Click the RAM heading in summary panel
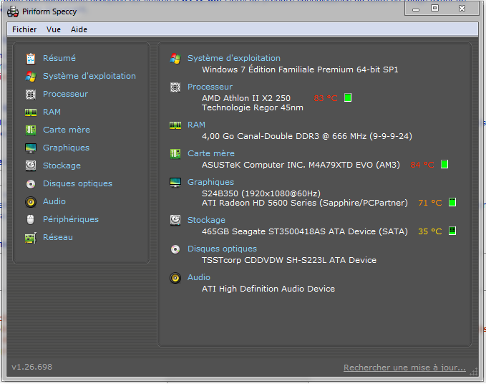The height and width of the screenshot is (384, 486). pos(196,125)
